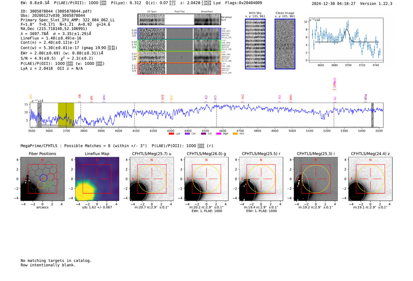Click the blue fiber circle in Fiber Positions

click(43, 178)
